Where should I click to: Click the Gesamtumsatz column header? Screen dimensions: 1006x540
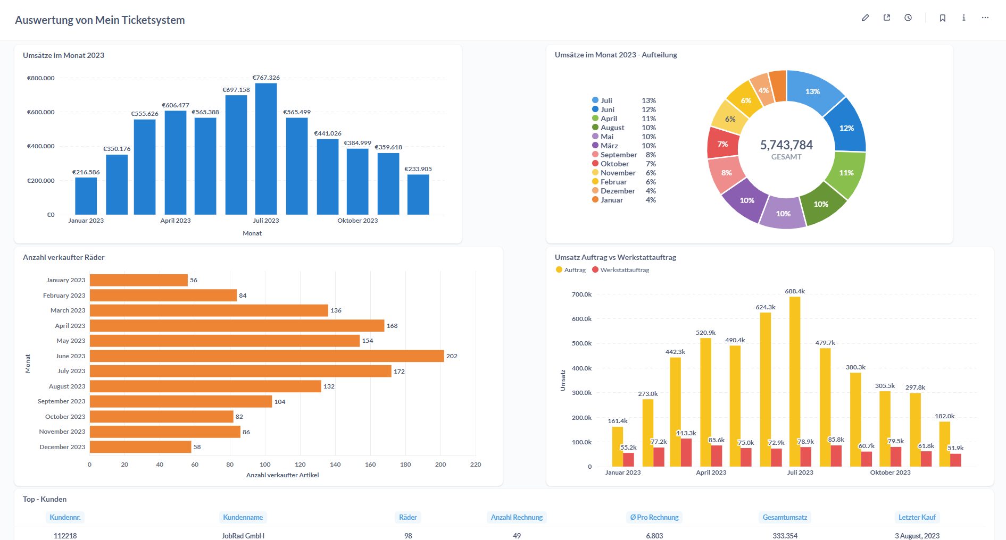point(784,517)
